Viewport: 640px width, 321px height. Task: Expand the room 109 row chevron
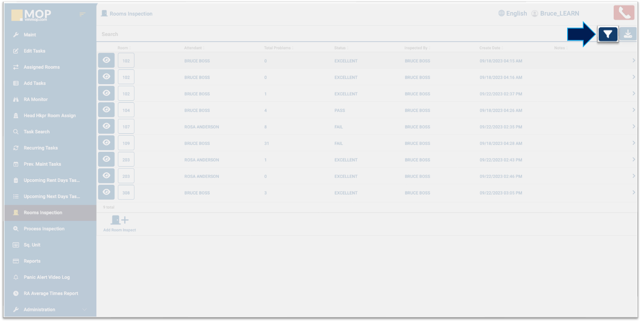[633, 143]
